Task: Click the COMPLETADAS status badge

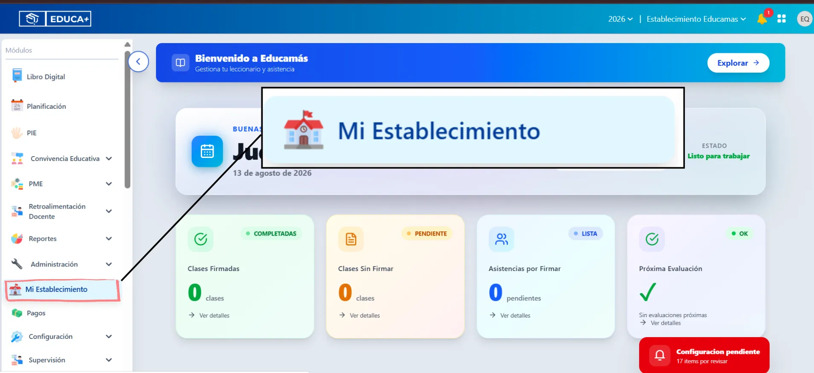Action: 271,233
